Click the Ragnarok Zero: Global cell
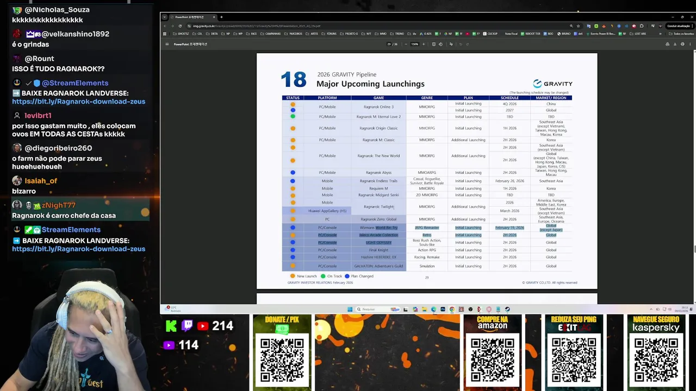 pyautogui.click(x=378, y=219)
